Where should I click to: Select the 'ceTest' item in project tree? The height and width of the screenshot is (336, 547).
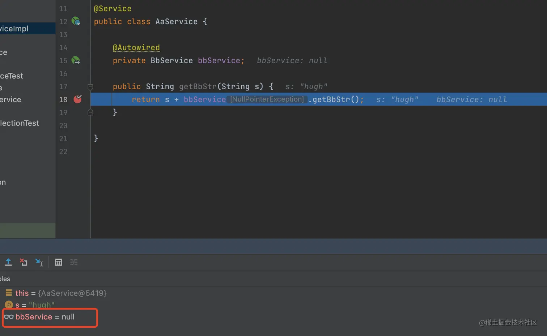click(x=12, y=76)
